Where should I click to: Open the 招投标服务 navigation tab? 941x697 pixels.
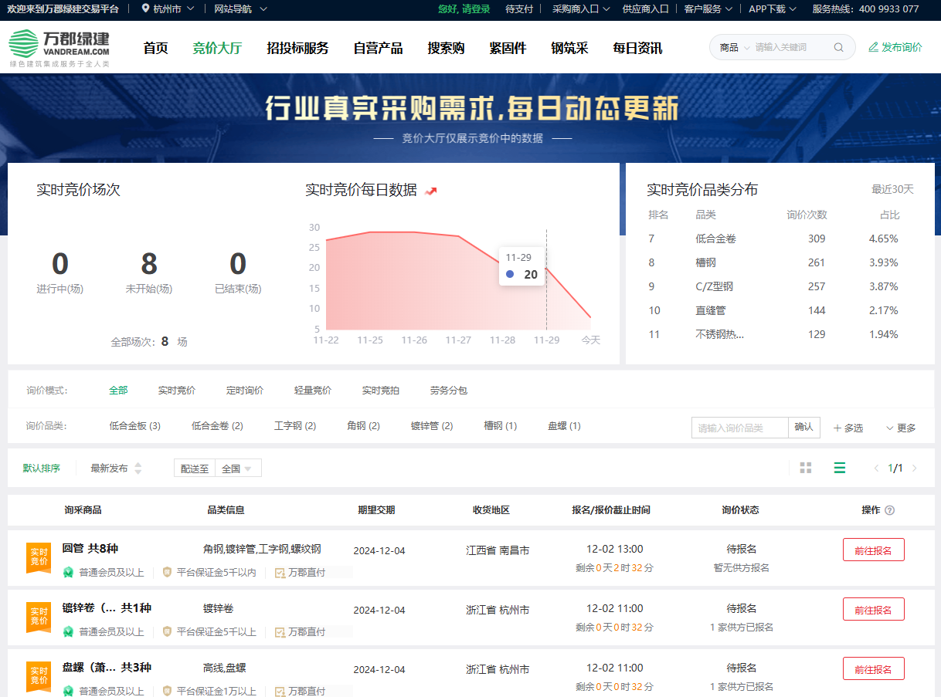297,48
